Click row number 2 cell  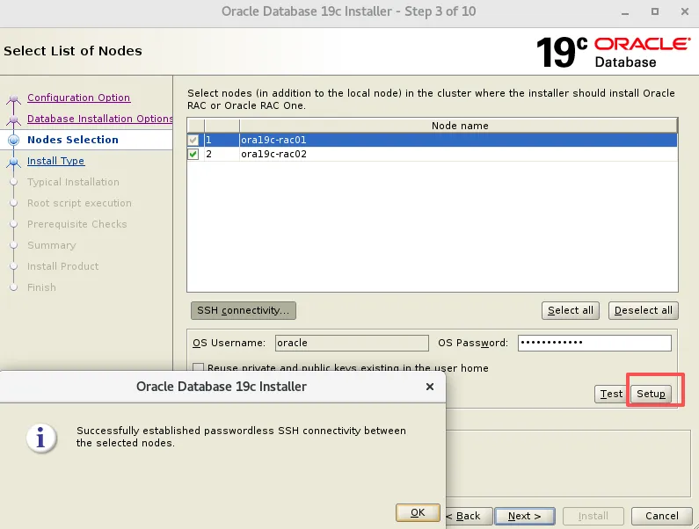click(222, 154)
